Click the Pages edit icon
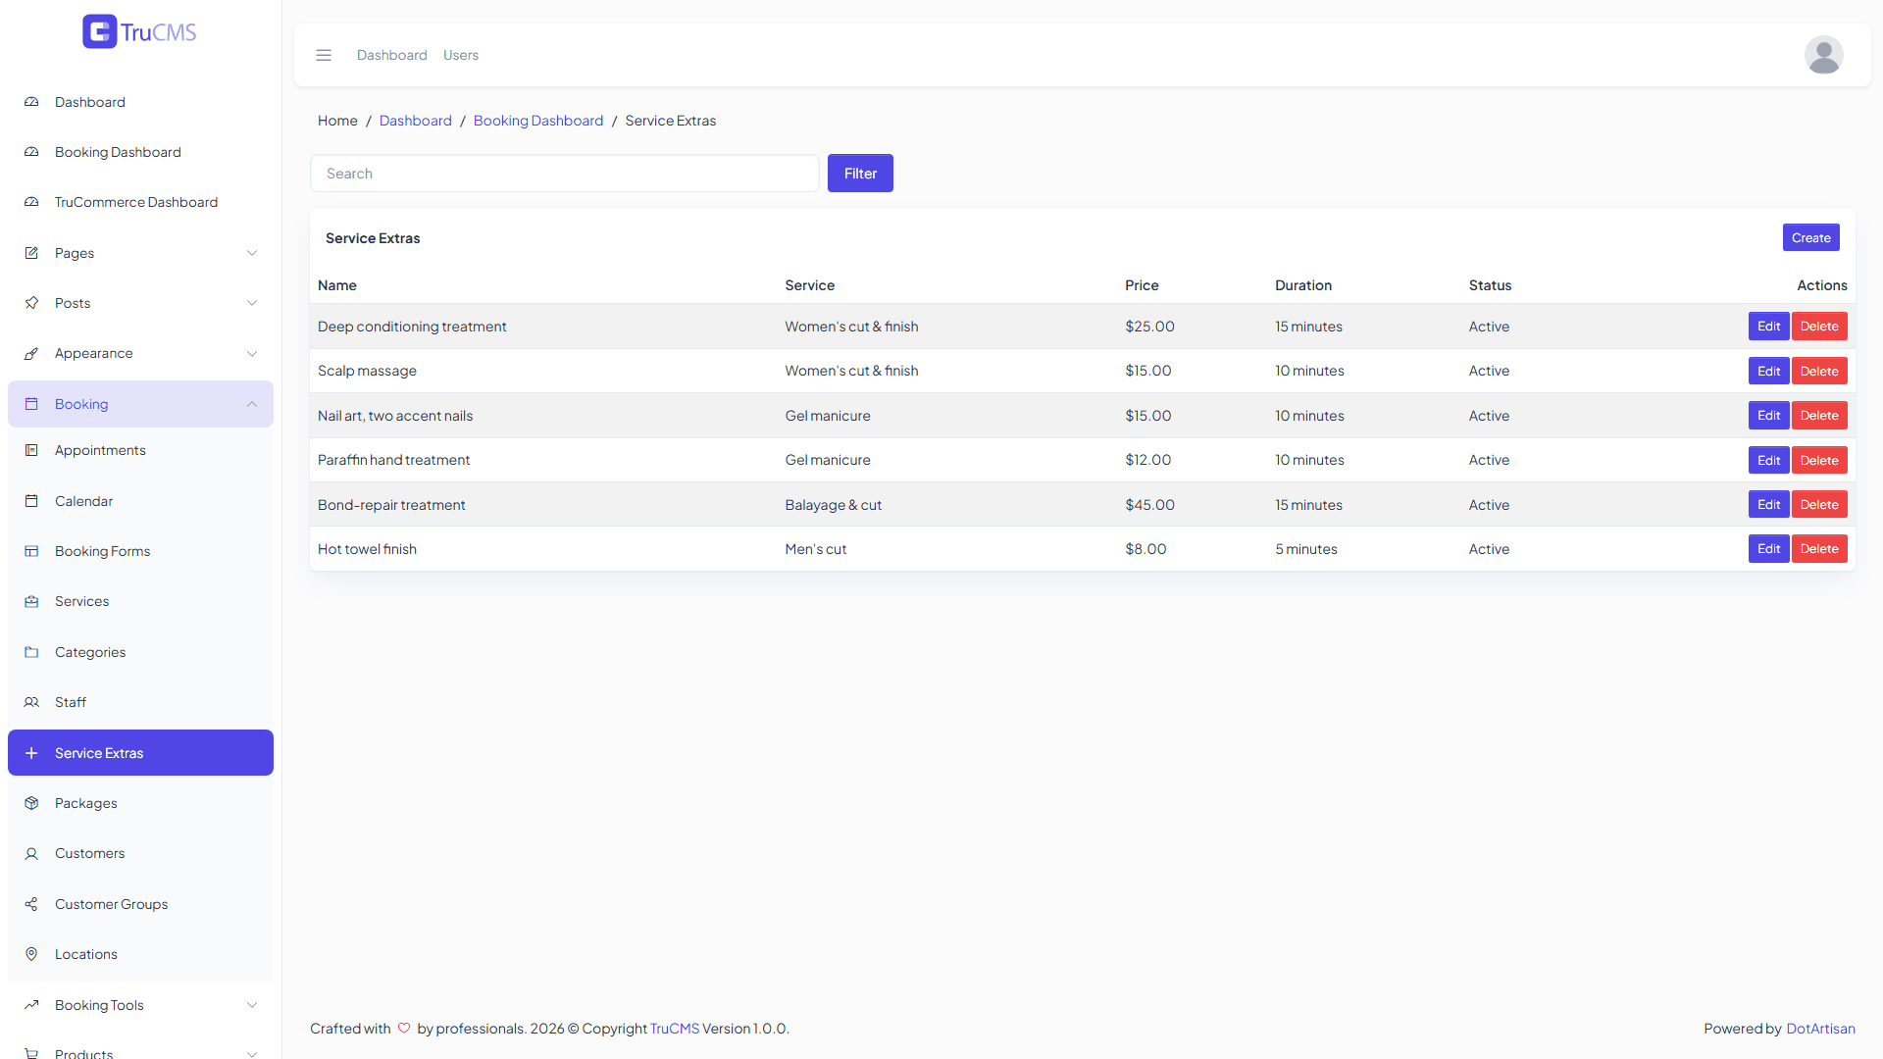Screen dimensions: 1883x1059 (31, 253)
